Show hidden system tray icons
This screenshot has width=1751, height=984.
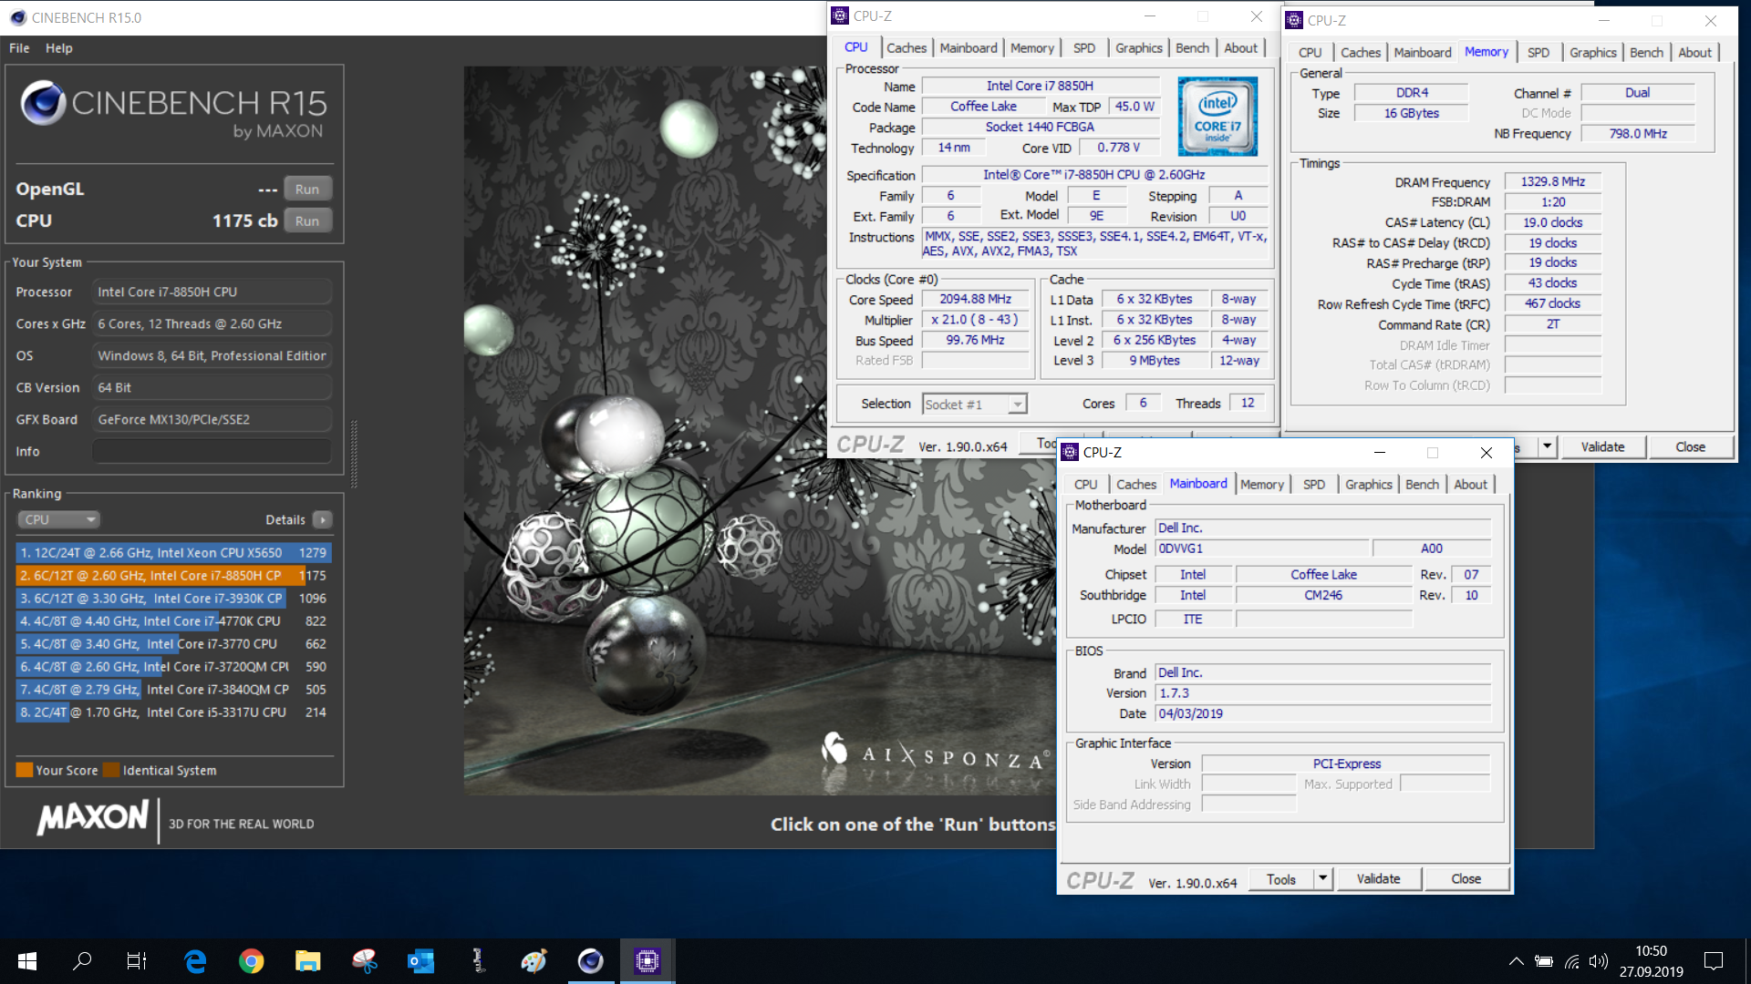click(x=1516, y=961)
